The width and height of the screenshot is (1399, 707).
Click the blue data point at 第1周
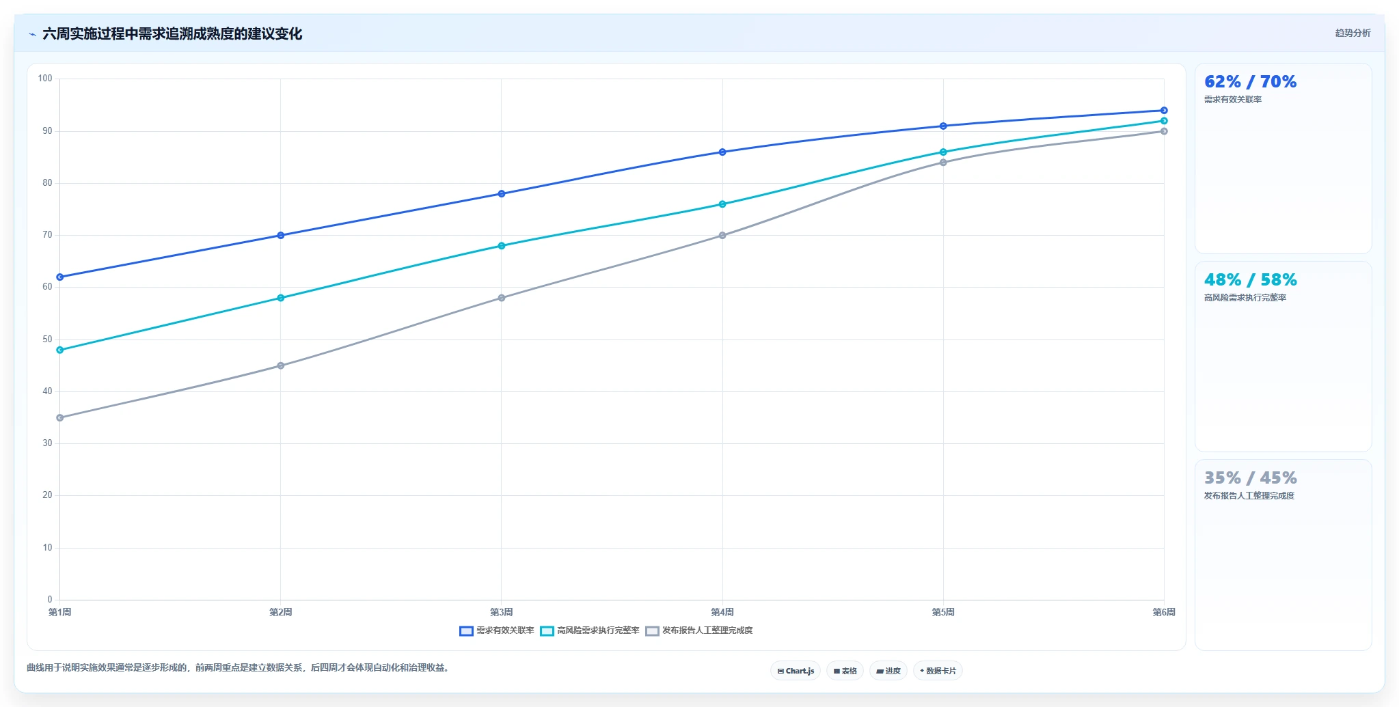pyautogui.click(x=60, y=277)
